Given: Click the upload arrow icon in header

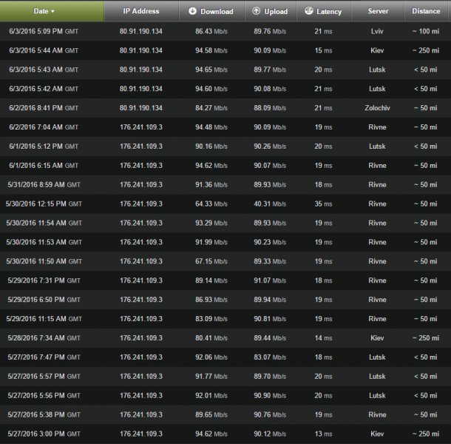Looking at the screenshot, I should (x=256, y=11).
